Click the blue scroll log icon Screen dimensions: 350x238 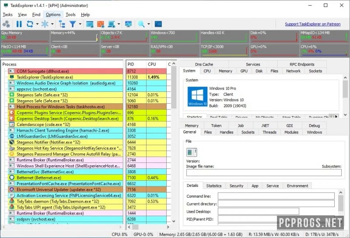click(x=112, y=24)
